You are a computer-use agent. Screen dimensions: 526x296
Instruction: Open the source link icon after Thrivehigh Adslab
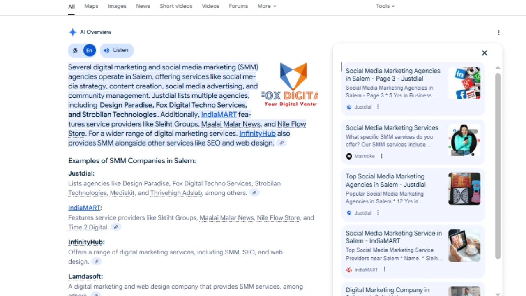coord(255,193)
